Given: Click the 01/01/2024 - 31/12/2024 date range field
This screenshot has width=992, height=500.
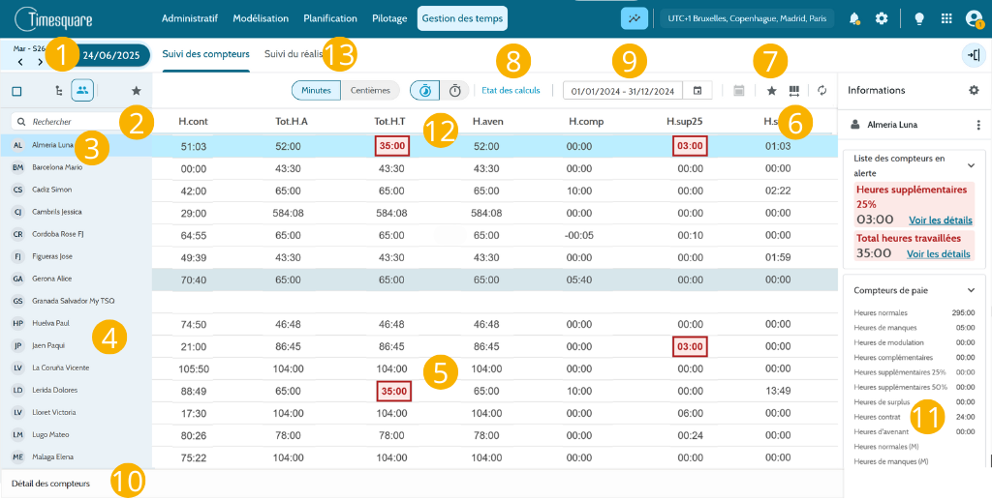Looking at the screenshot, I should [623, 90].
